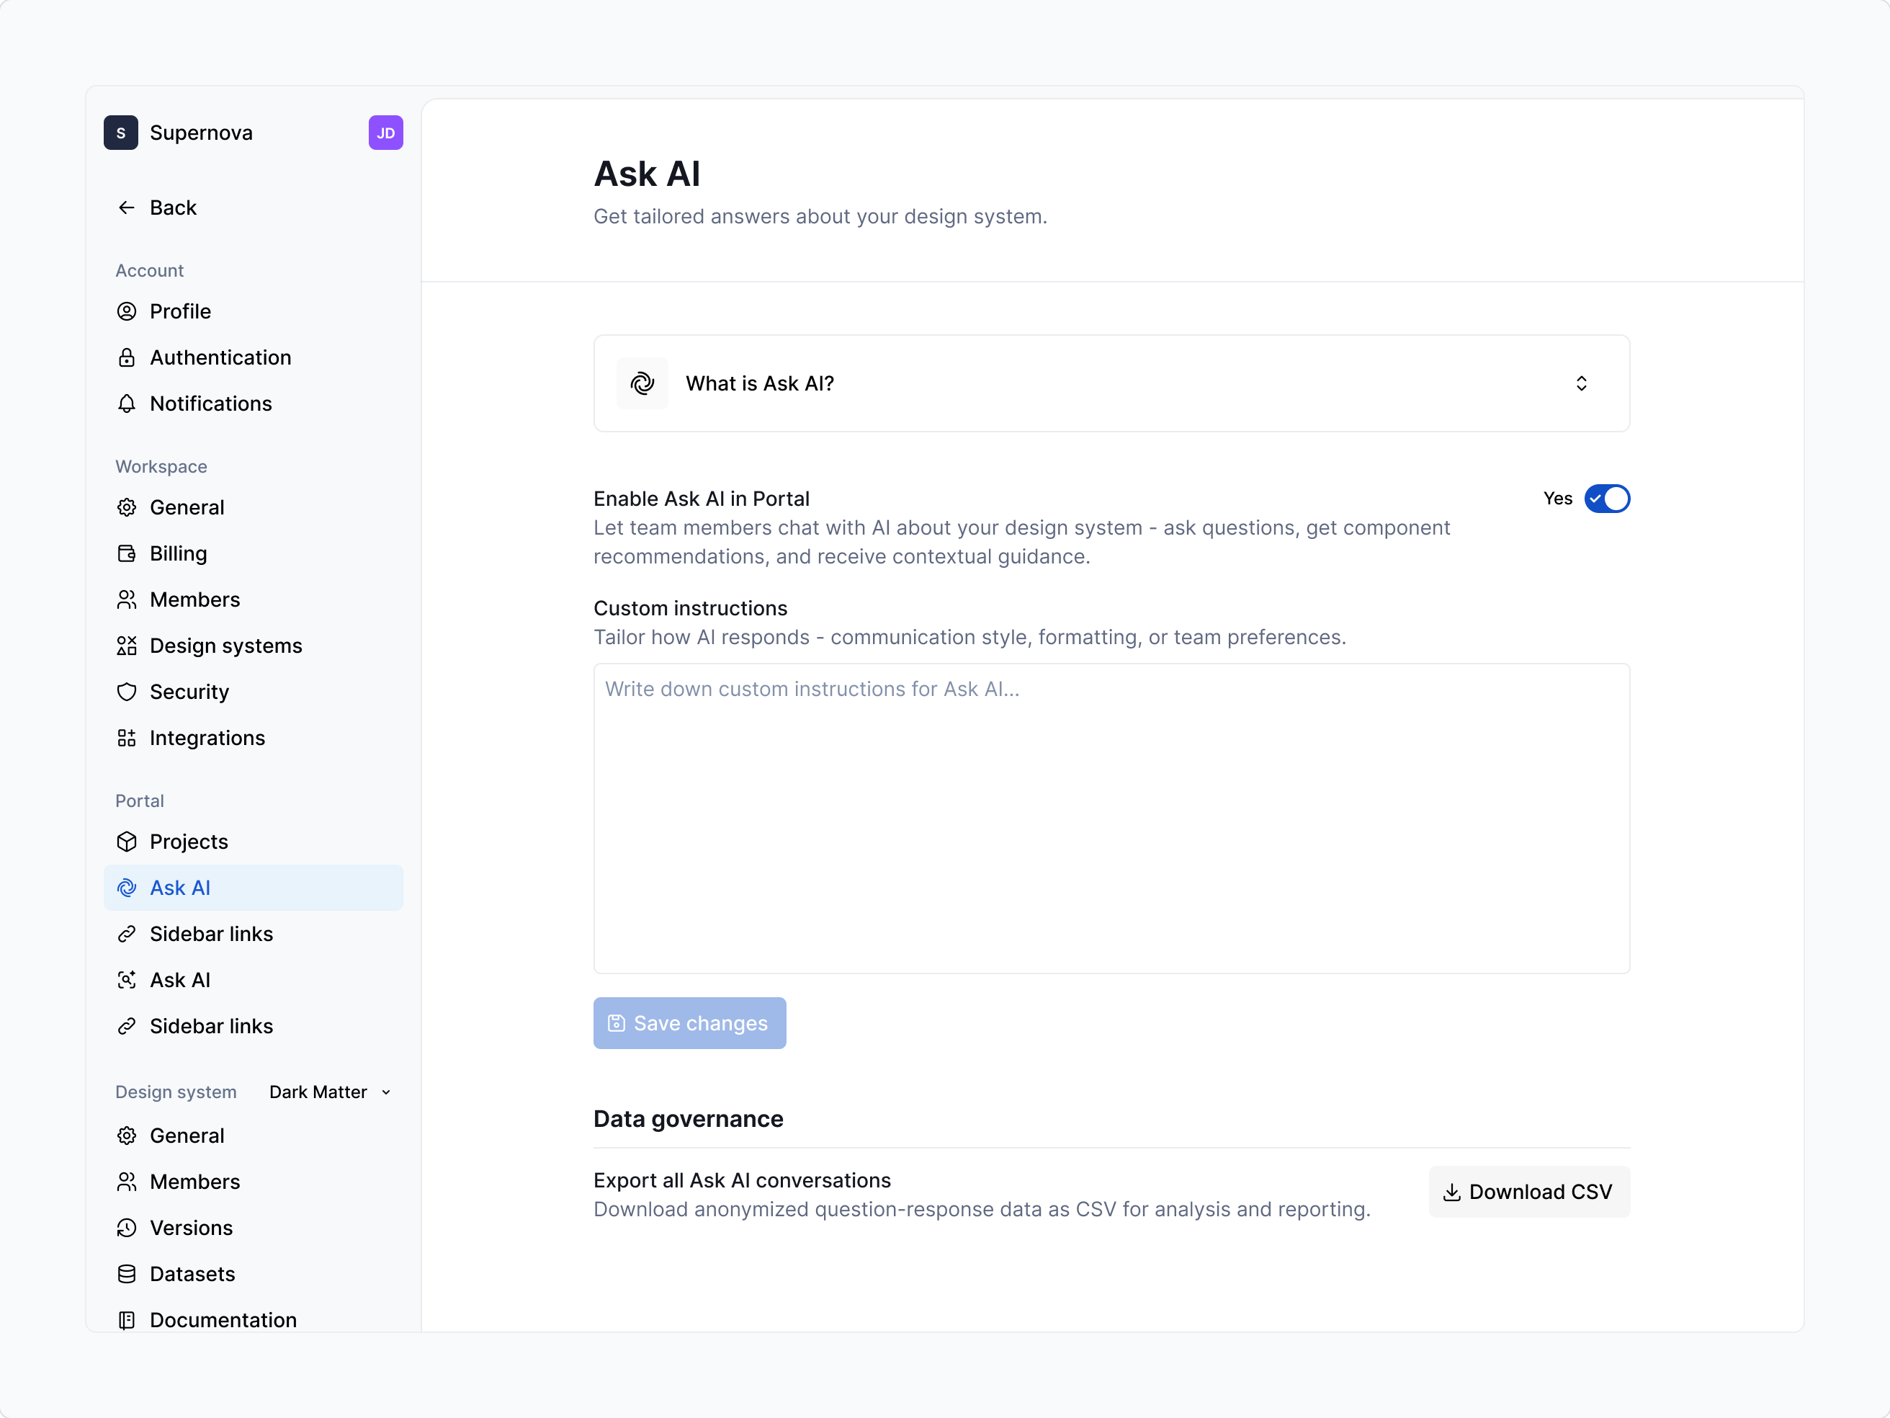Viewport: 1890px width, 1418px height.
Task: Click the Authentication lock icon
Action: pyautogui.click(x=127, y=357)
